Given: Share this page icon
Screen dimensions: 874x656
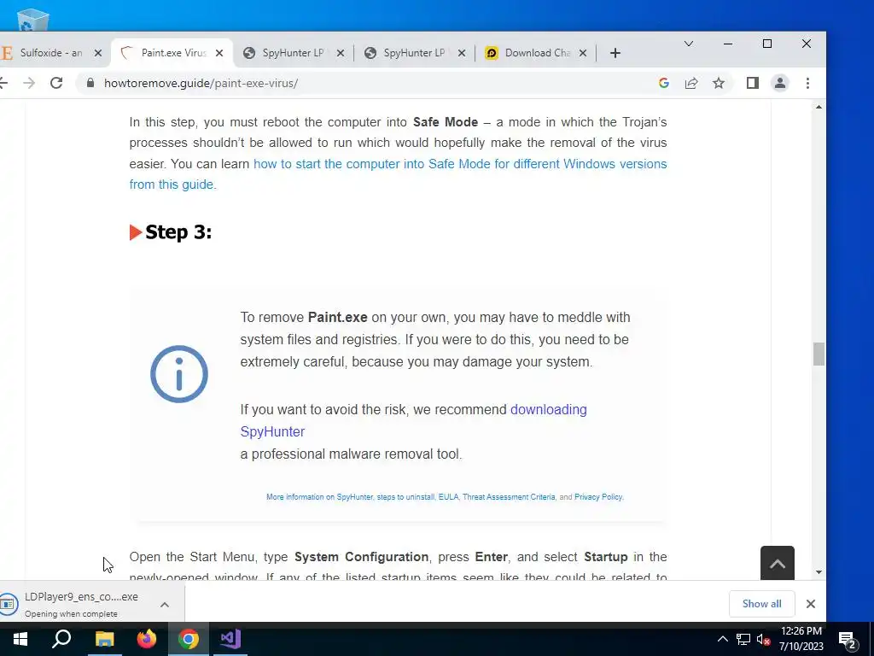Looking at the screenshot, I should point(691,83).
